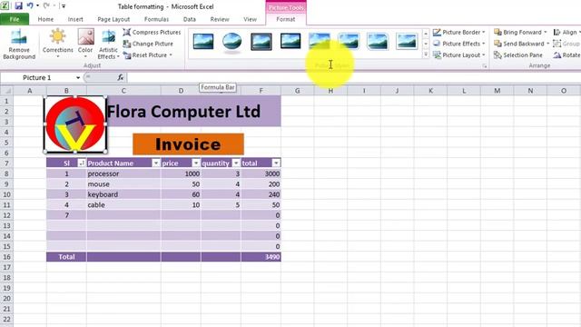Image resolution: width=581 pixels, height=327 pixels.
Task: Switch to the View tab
Action: pyautogui.click(x=250, y=19)
